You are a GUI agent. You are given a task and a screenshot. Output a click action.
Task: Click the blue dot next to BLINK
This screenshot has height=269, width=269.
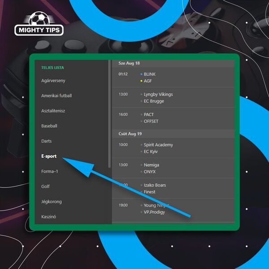[x=141, y=74]
